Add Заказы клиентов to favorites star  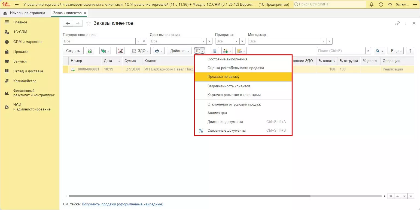tap(88, 23)
